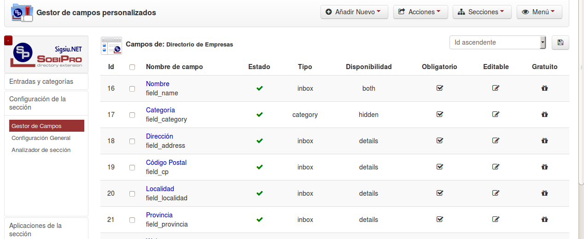Toggle Editable icon for Nombre row

(496, 88)
